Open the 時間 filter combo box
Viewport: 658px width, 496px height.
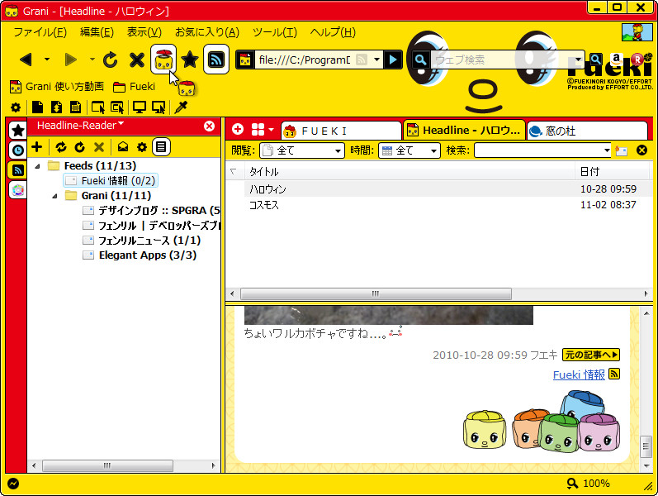click(x=409, y=150)
